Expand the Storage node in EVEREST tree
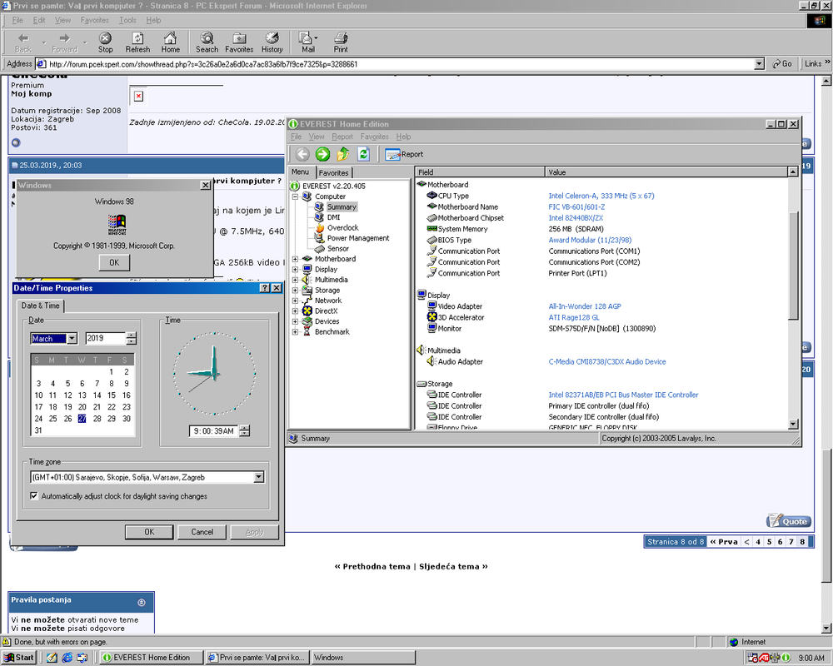833x666 pixels. (x=296, y=290)
